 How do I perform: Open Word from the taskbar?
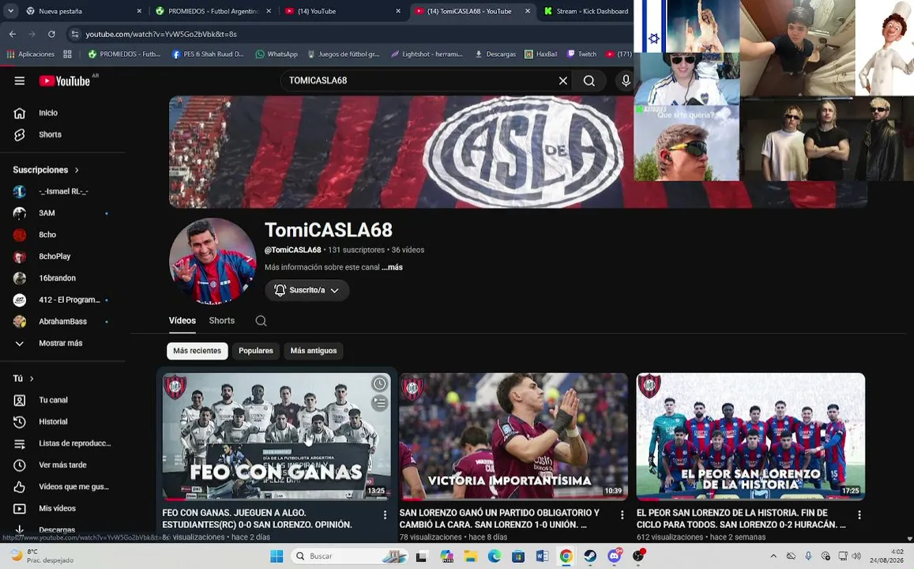[542, 556]
